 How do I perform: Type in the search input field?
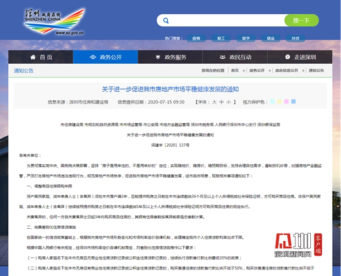[x=226, y=21]
